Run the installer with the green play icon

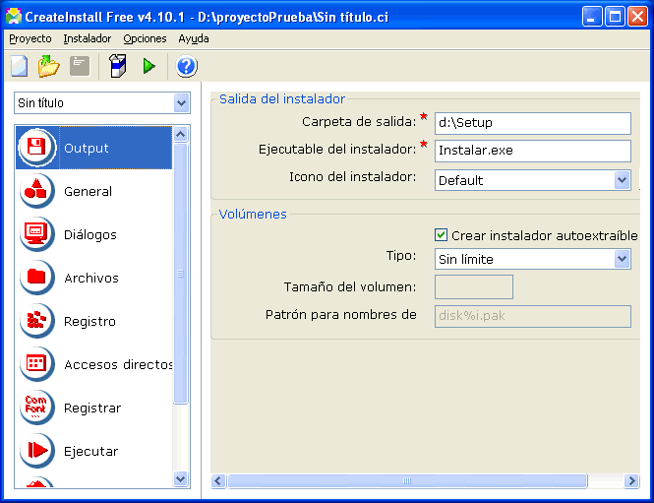(x=149, y=66)
